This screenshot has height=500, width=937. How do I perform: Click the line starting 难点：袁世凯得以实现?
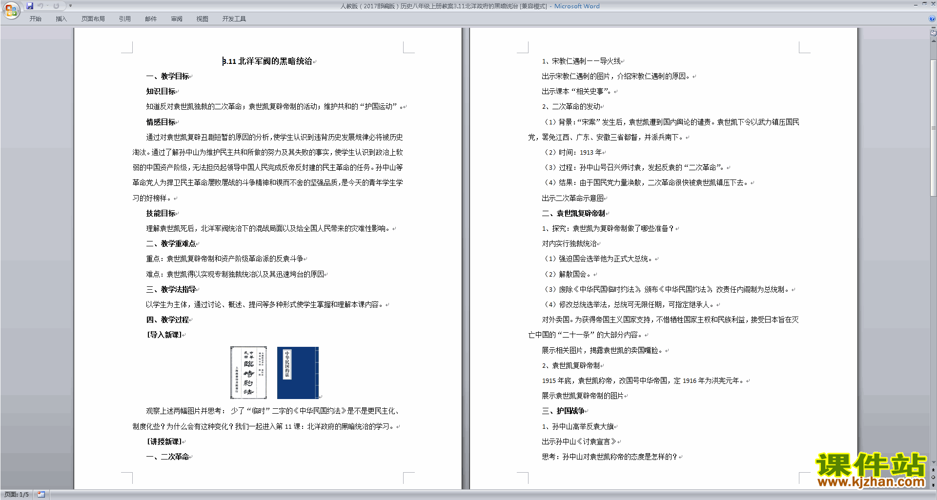pos(235,274)
